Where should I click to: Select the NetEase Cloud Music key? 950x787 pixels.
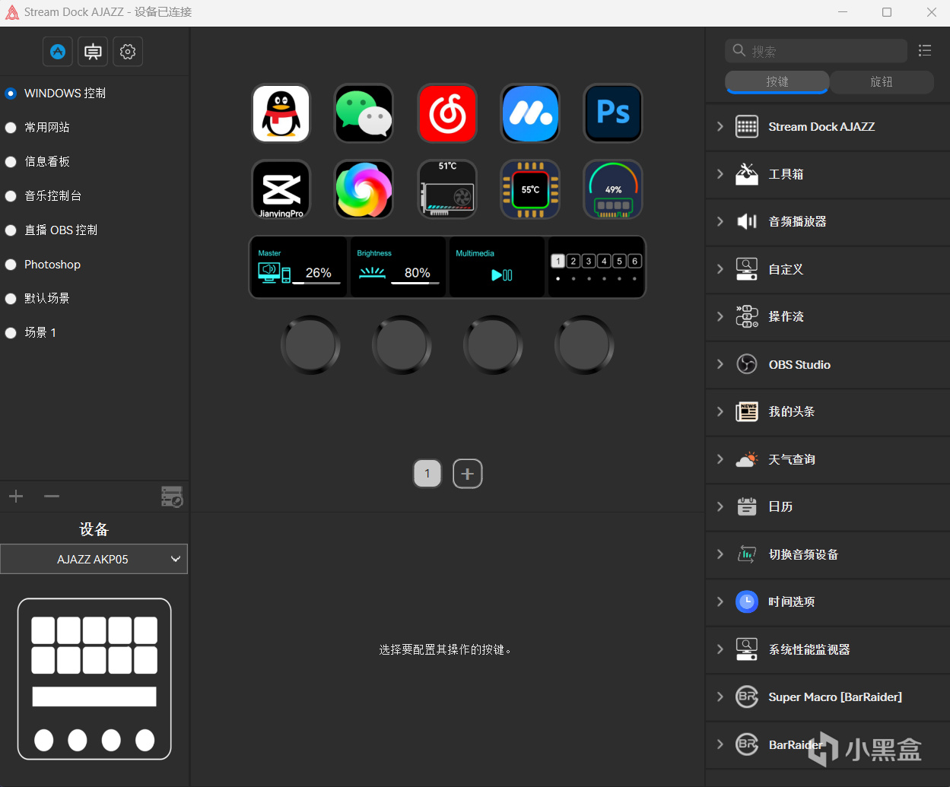tap(447, 113)
